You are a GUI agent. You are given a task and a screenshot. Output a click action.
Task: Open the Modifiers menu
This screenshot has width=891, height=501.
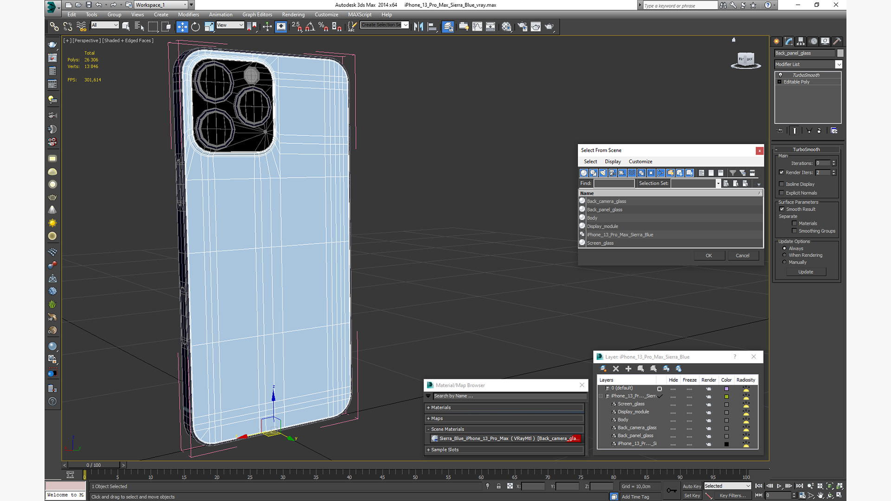[188, 14]
